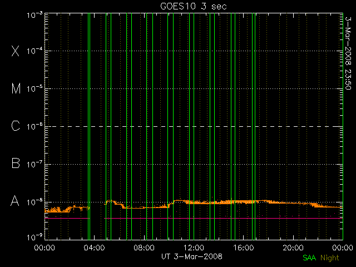Click the 10^-4 y-axis tick label
The image size is (356, 267).
coord(34,51)
